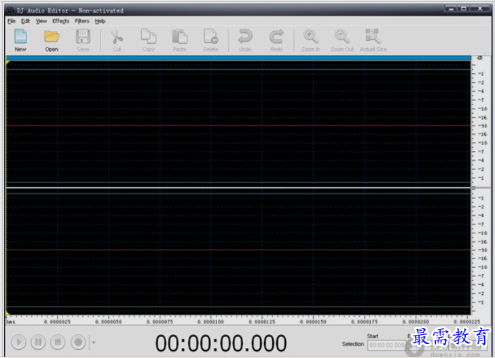Click the Save floppy disk icon
The width and height of the screenshot is (495, 358).
[x=83, y=40]
